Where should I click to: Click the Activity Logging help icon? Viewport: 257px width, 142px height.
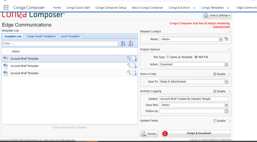(229, 91)
